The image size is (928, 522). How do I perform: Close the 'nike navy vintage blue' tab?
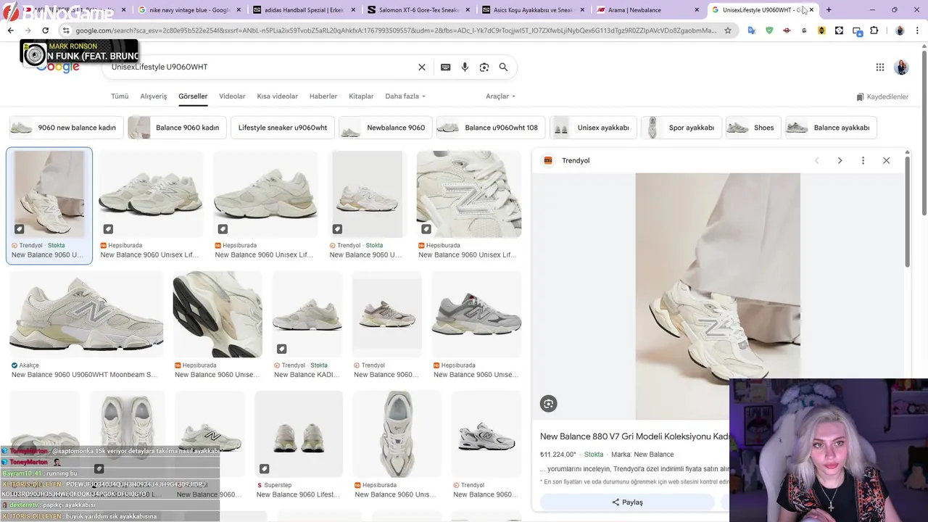click(x=239, y=10)
